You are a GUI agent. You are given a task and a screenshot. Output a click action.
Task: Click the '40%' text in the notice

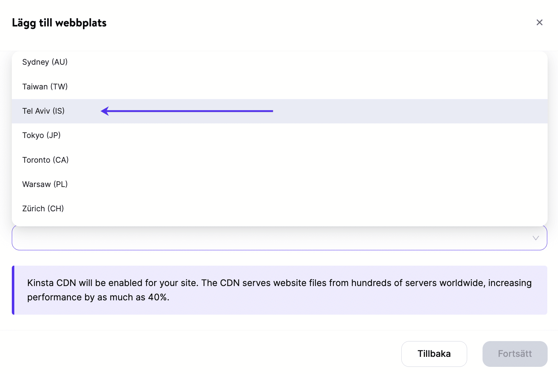(158, 297)
